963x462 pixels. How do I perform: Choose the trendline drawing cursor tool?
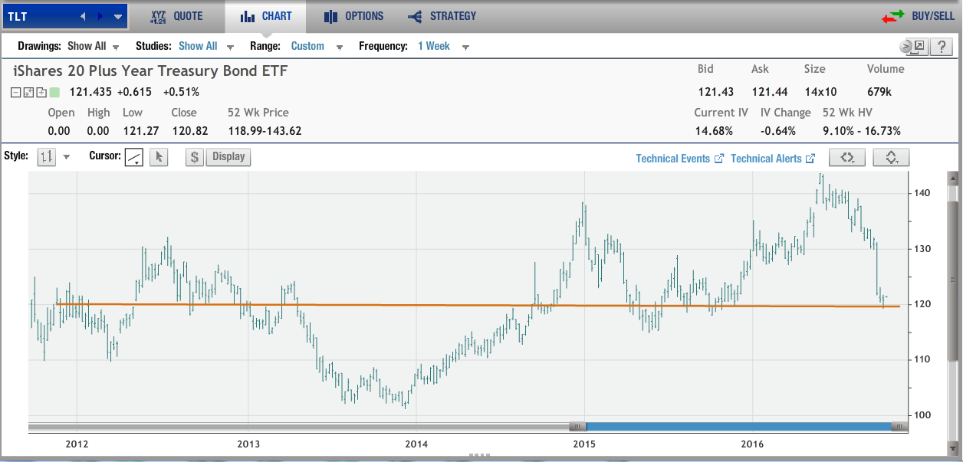[x=134, y=156]
